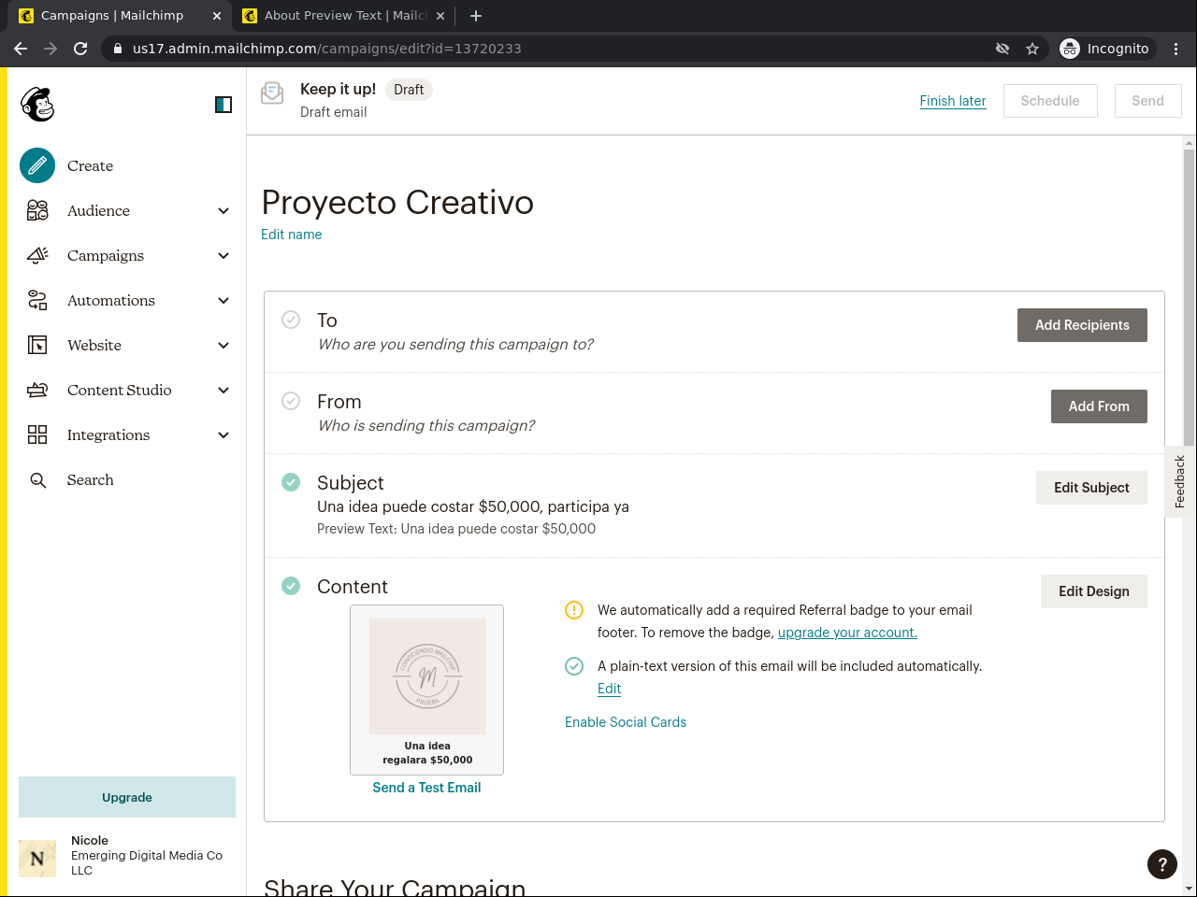Image resolution: width=1197 pixels, height=897 pixels.
Task: Open Search via the magnifier icon
Action: point(37,480)
